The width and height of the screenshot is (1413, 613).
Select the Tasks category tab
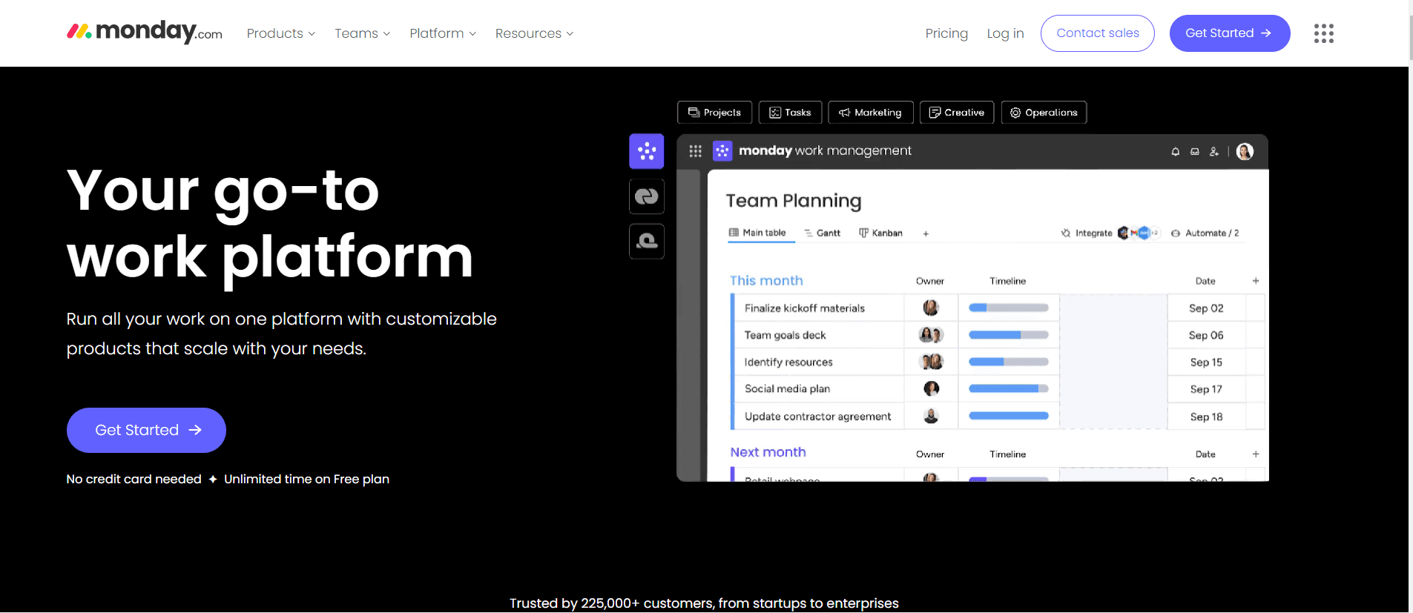pos(790,113)
